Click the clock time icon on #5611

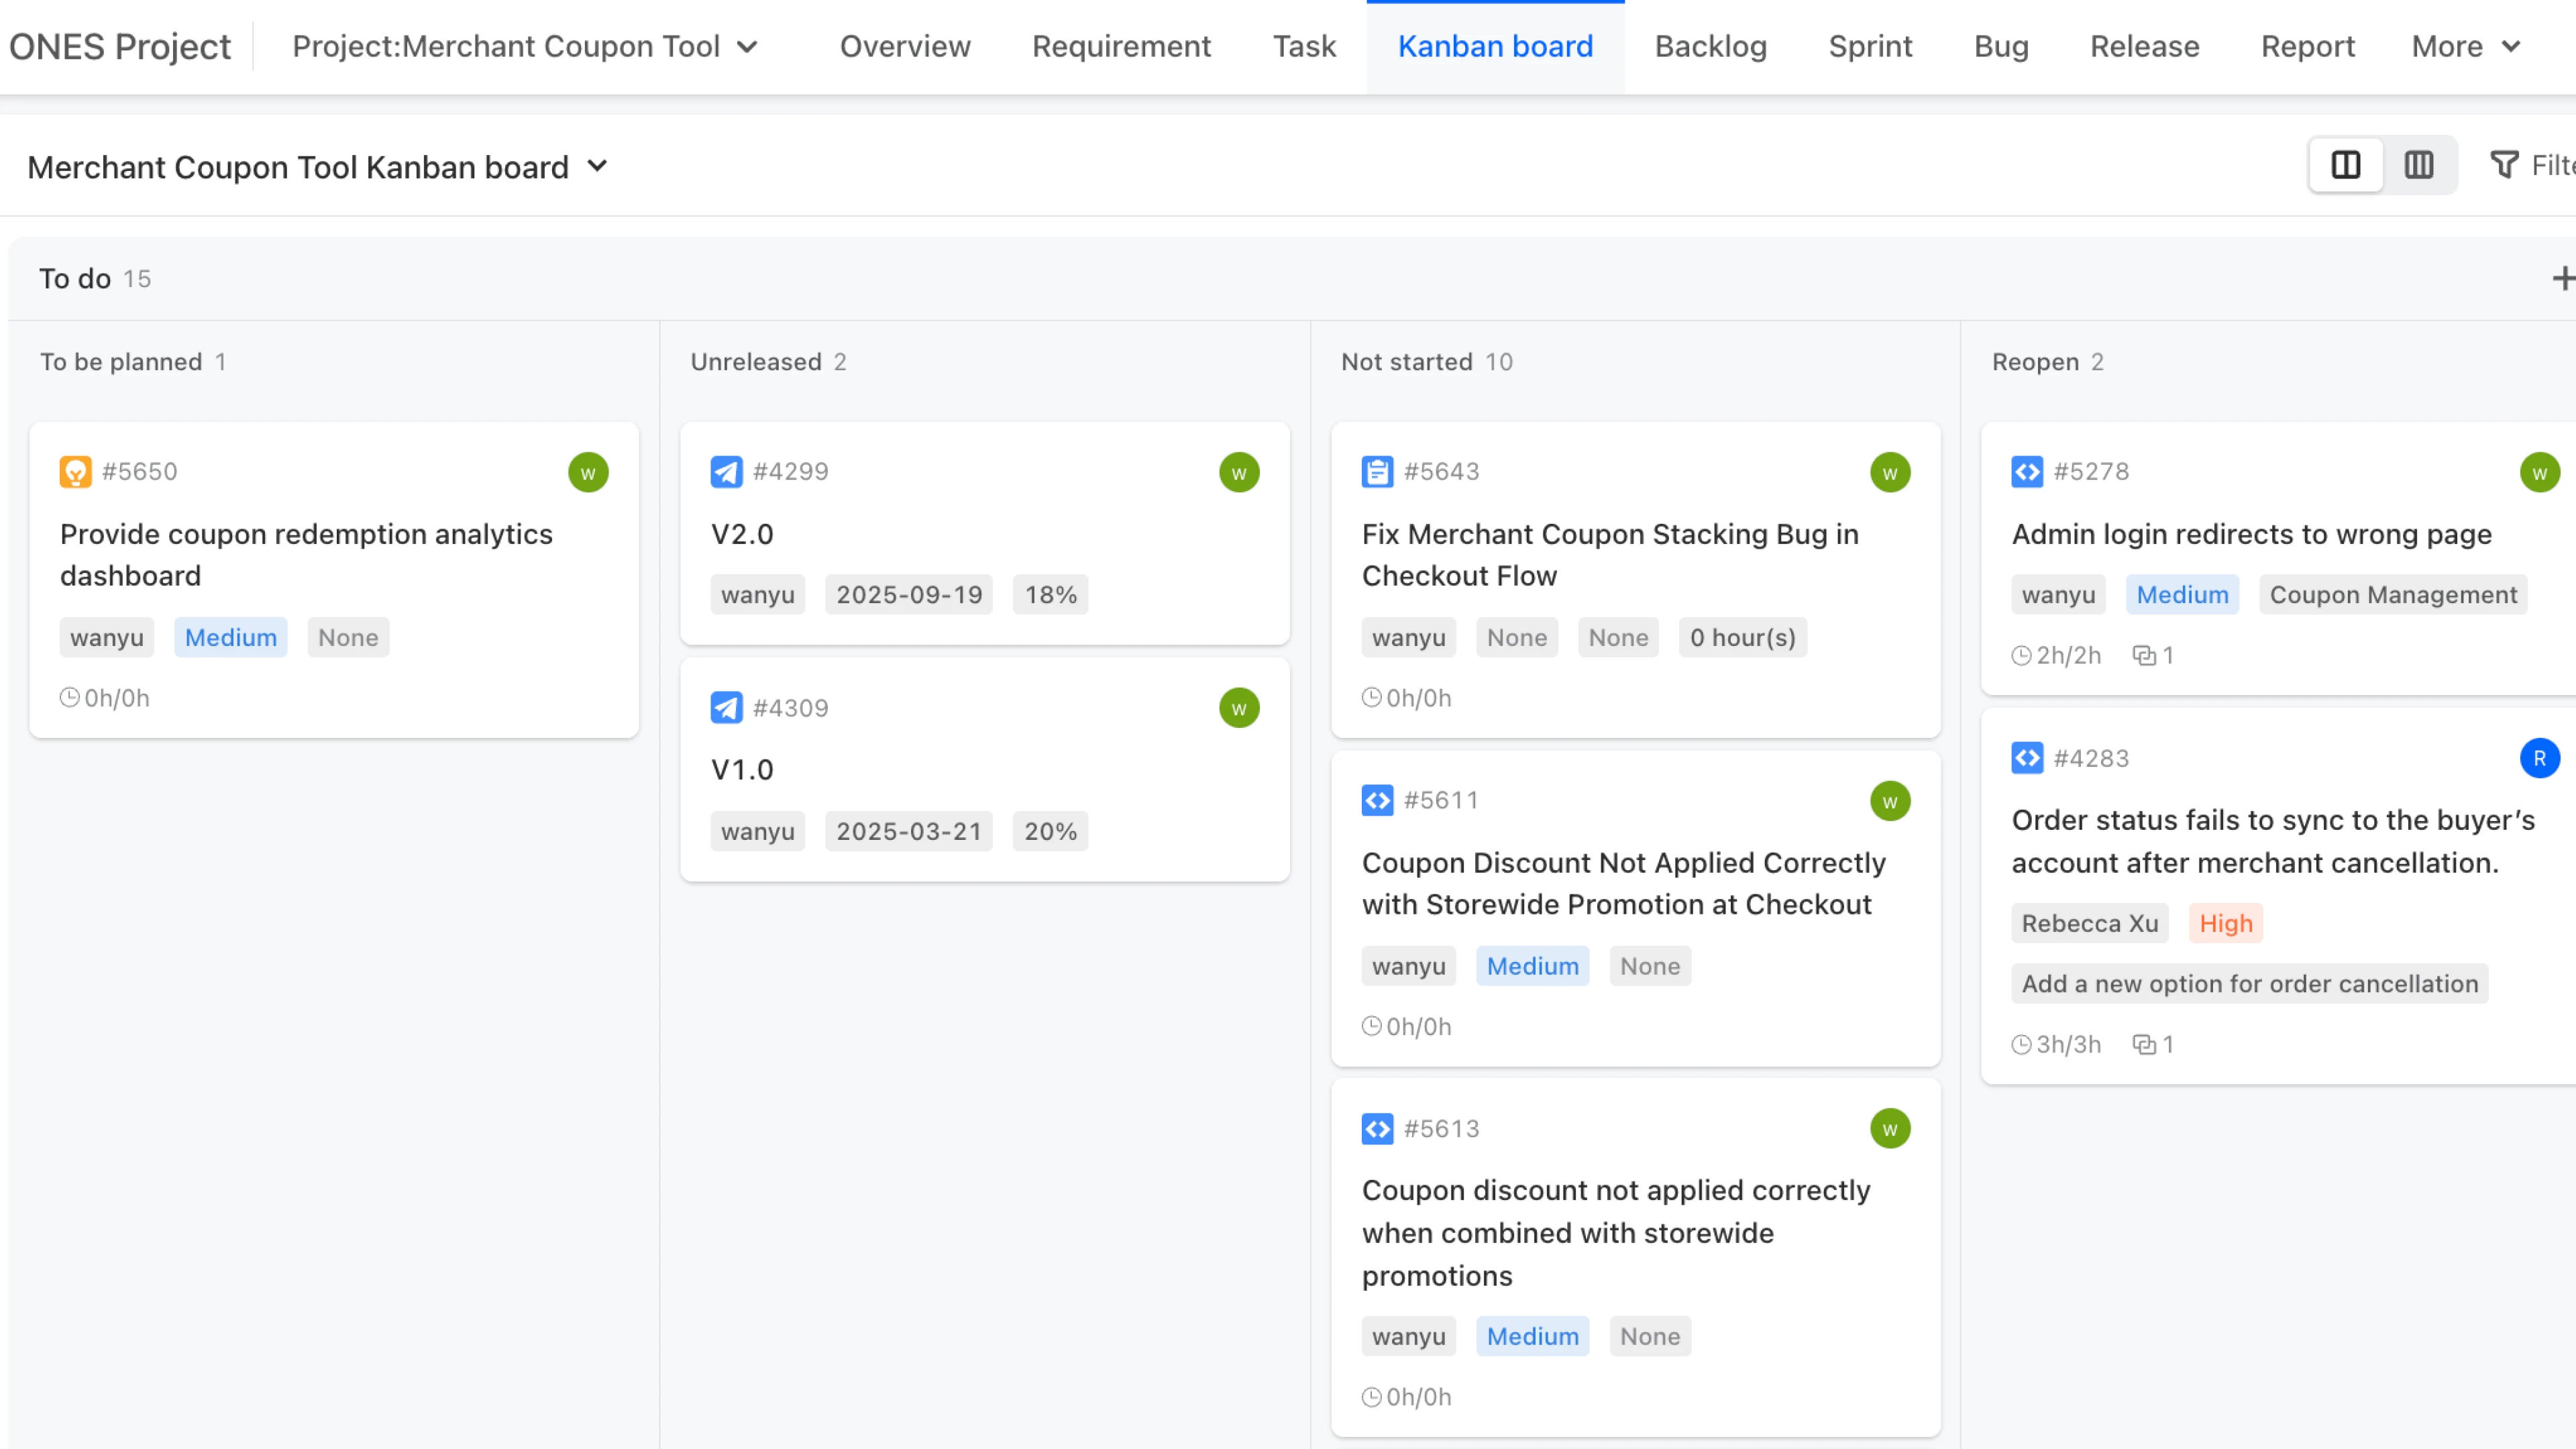(x=1371, y=1026)
